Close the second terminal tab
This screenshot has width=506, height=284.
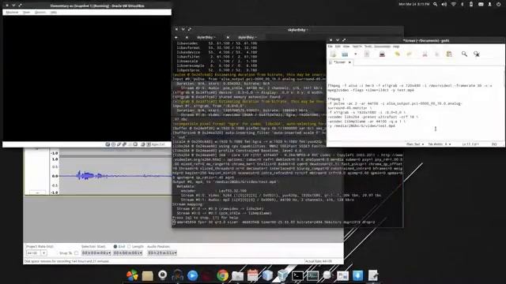point(228,37)
